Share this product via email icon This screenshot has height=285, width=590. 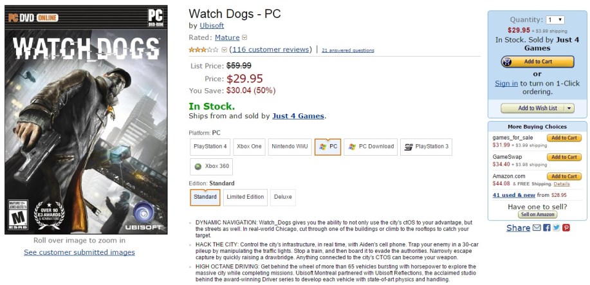point(537,228)
